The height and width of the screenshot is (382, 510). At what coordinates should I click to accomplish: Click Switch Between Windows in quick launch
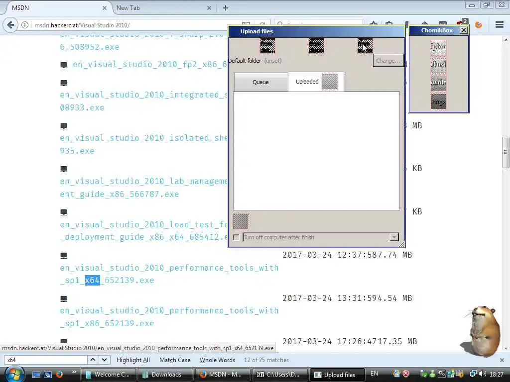coord(48,375)
